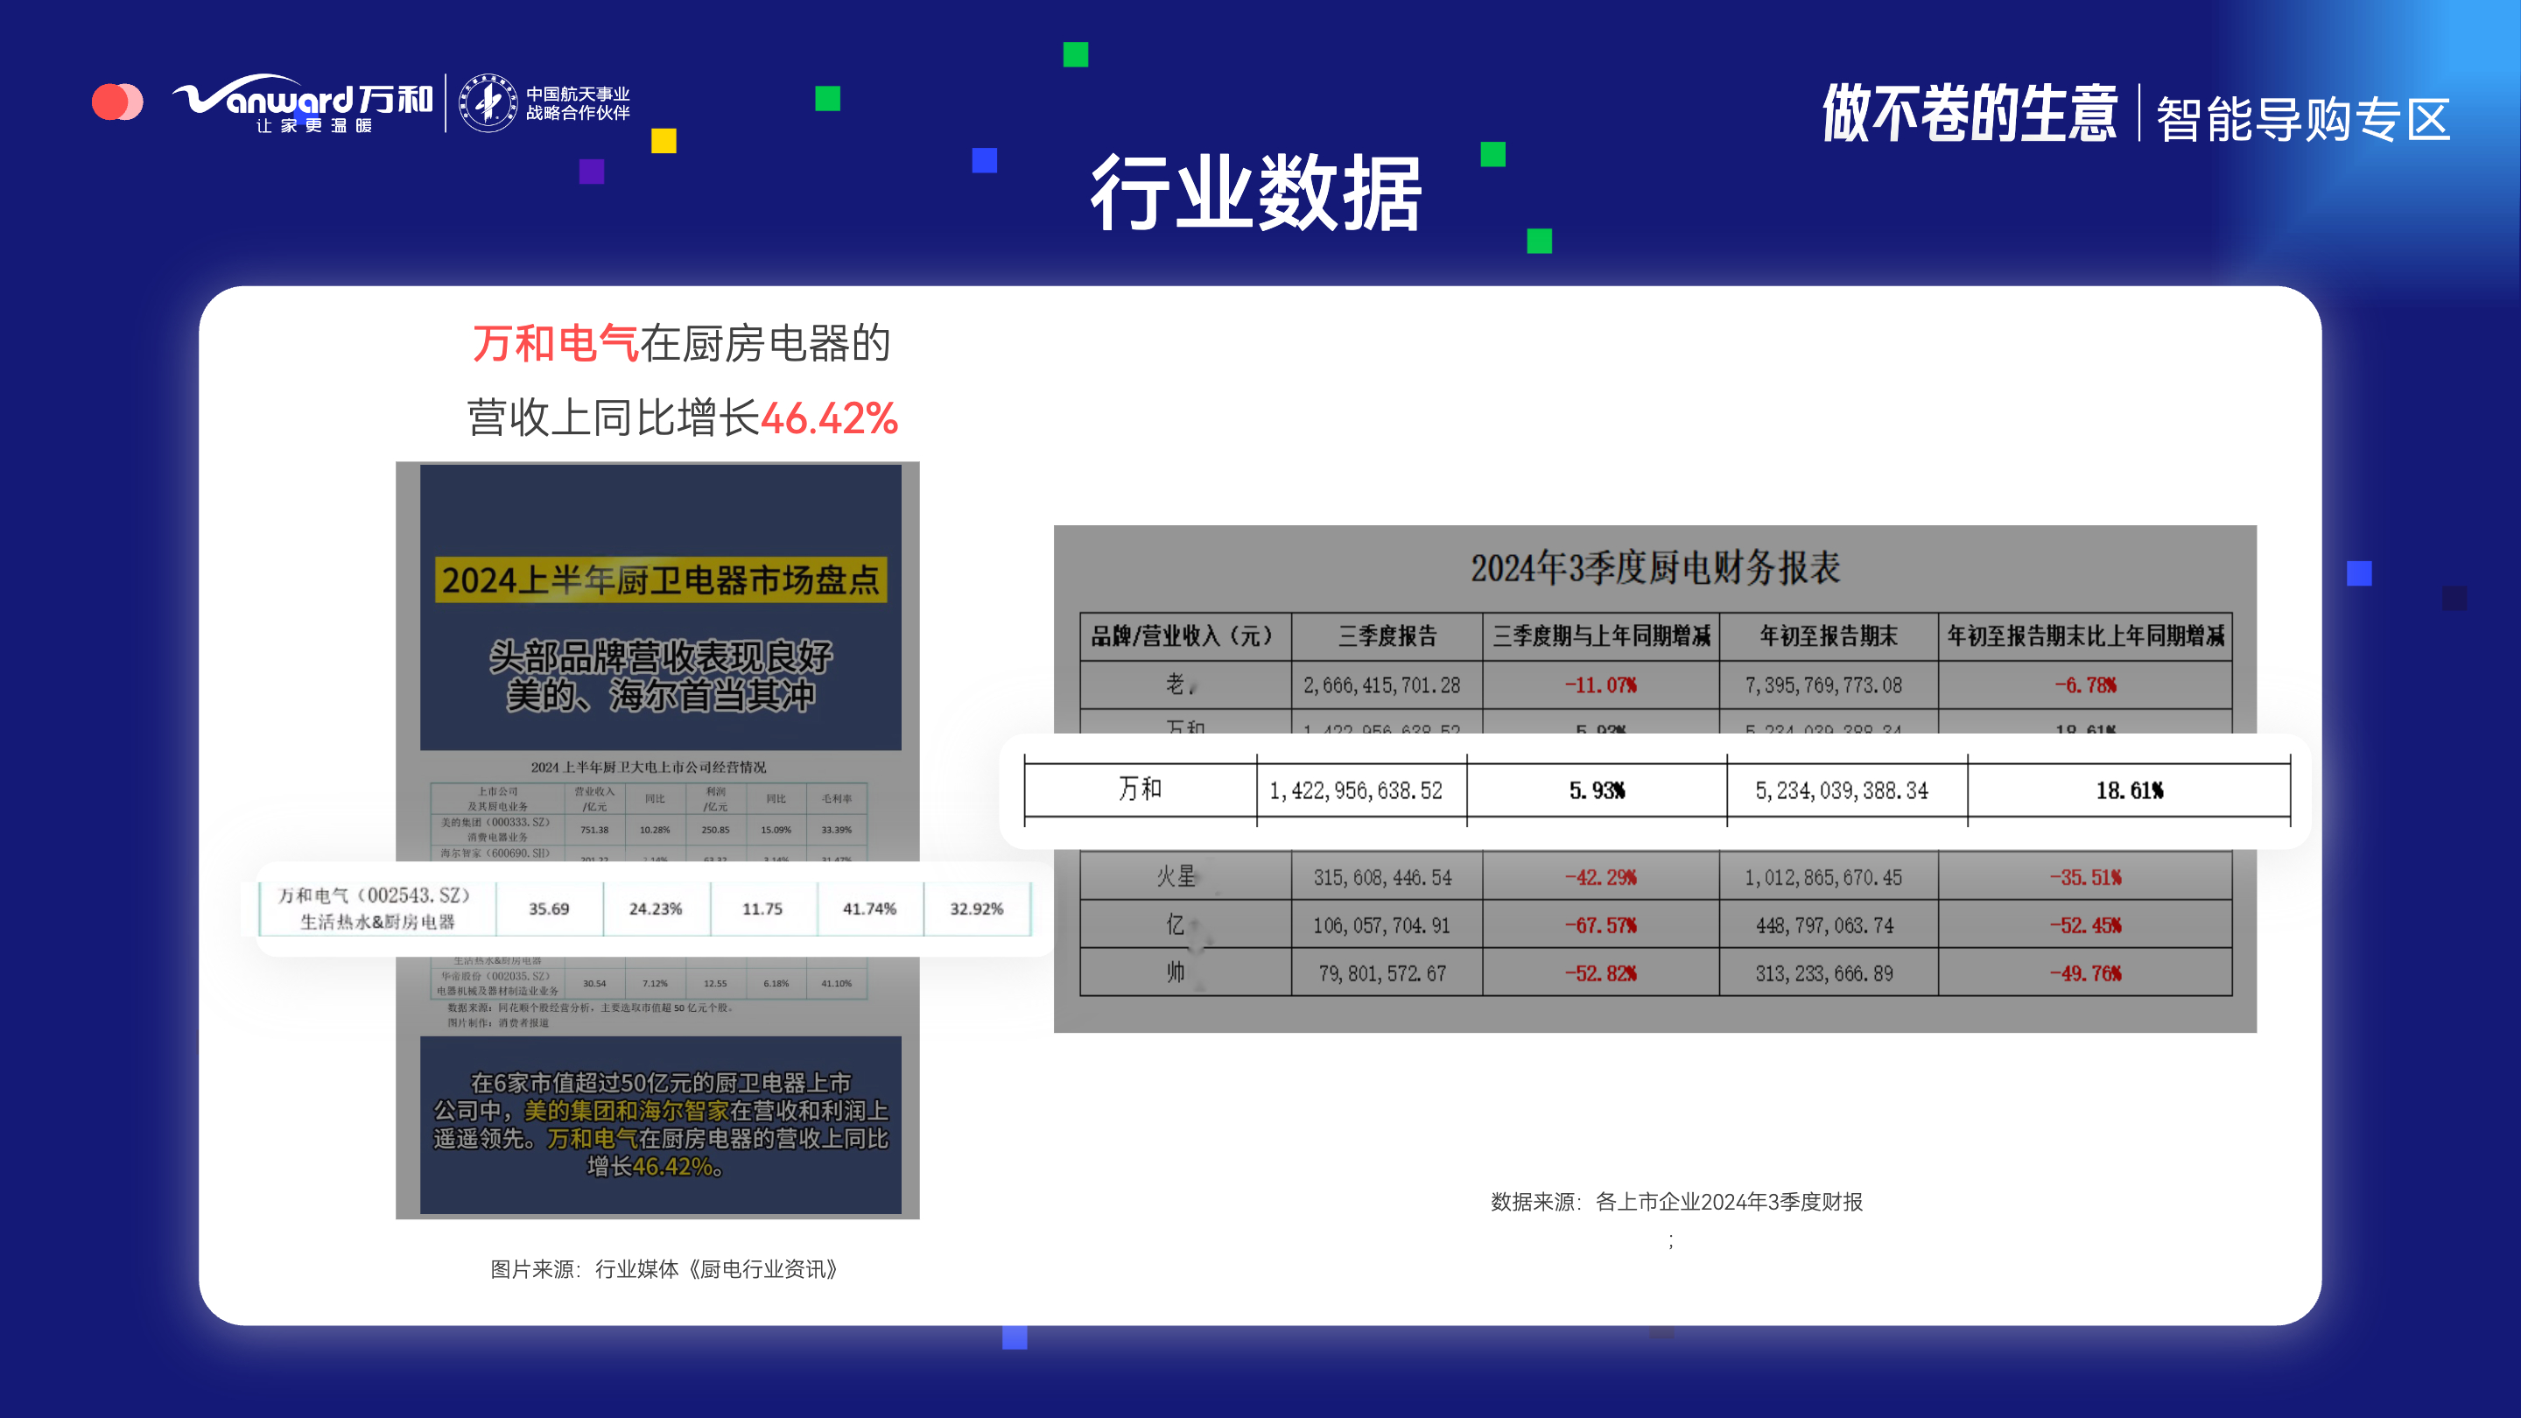The width and height of the screenshot is (2521, 1418).
Task: Click the 2024上半年厨卫大电上市公司经营情况 table title
Action: [x=648, y=768]
